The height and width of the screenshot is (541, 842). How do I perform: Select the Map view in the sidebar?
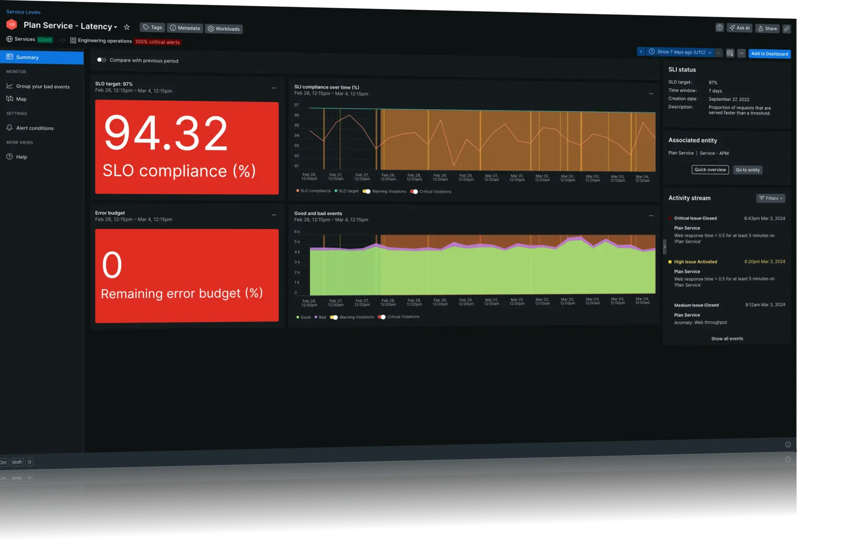[21, 99]
